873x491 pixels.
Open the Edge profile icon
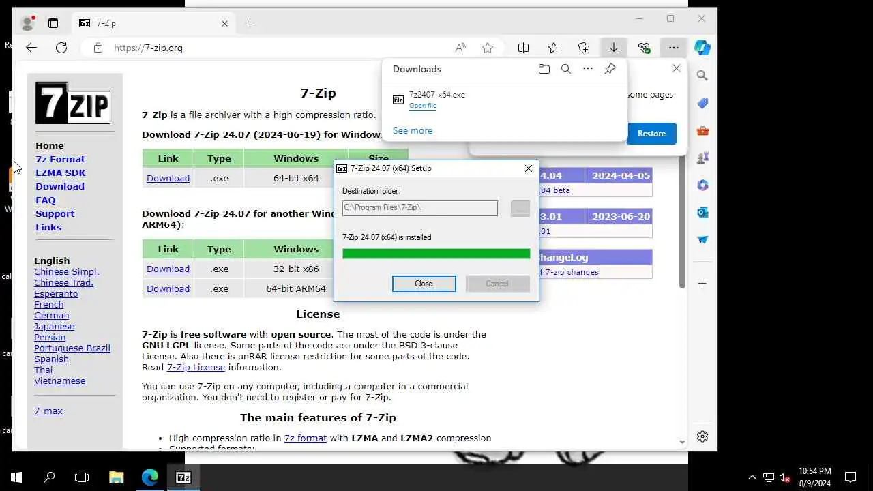pyautogui.click(x=27, y=23)
